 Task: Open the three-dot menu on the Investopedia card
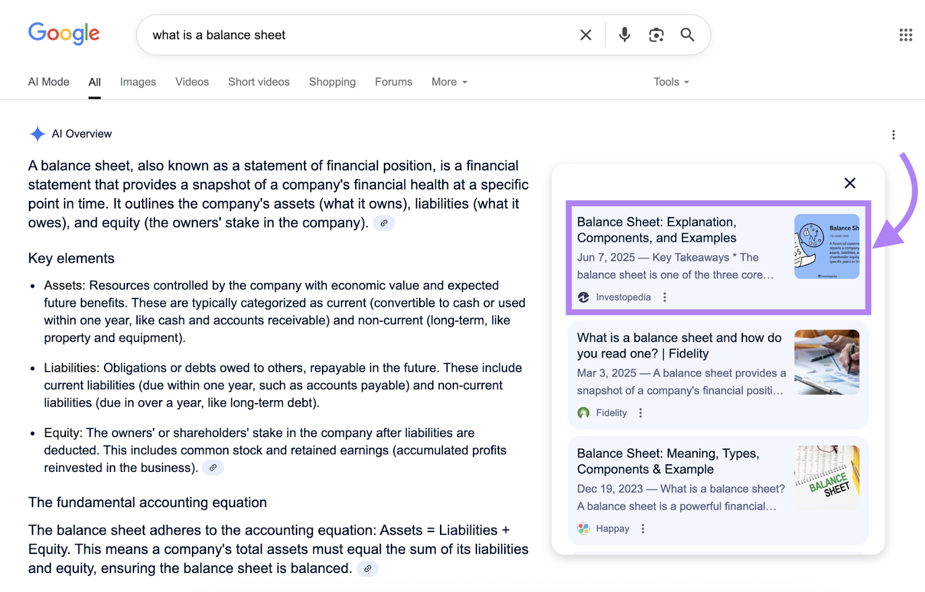665,297
